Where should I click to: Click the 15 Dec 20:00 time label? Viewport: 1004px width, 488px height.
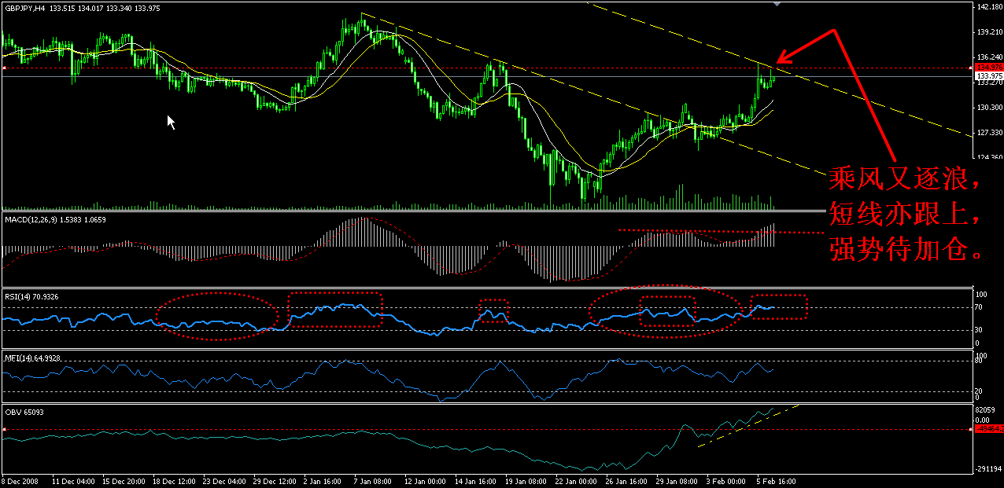click(122, 480)
